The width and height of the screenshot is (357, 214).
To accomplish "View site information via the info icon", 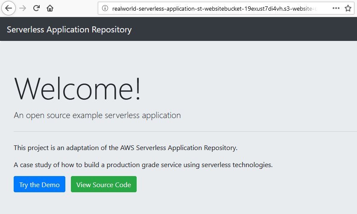I will [x=105, y=9].
